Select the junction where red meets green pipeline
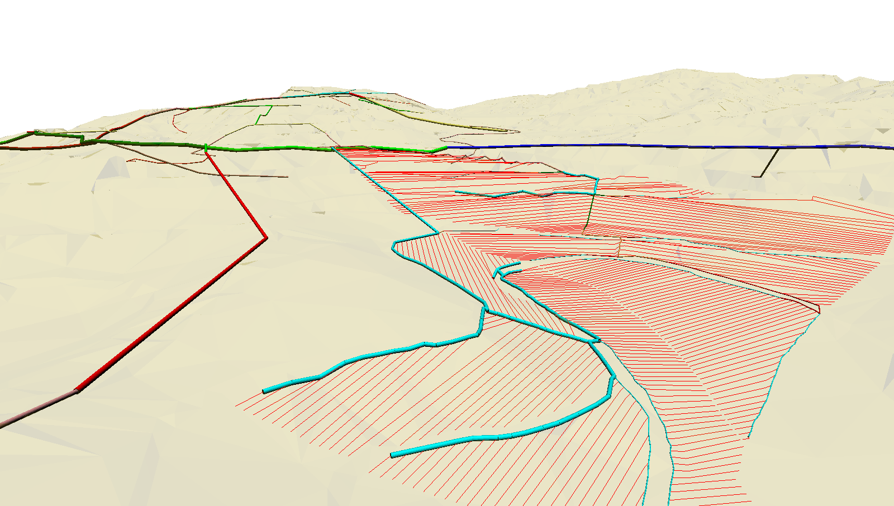 click(x=207, y=147)
